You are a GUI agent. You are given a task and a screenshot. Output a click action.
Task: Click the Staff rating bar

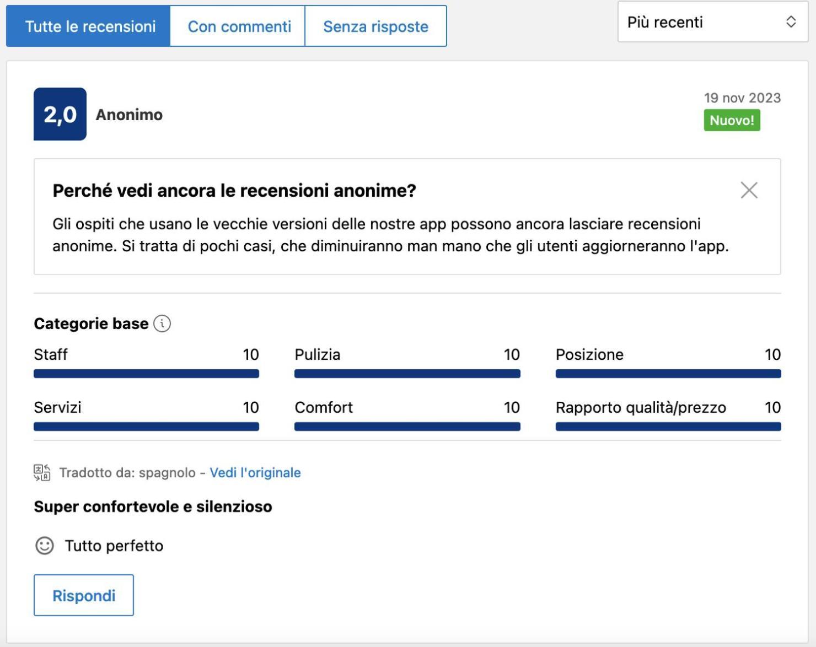point(146,374)
